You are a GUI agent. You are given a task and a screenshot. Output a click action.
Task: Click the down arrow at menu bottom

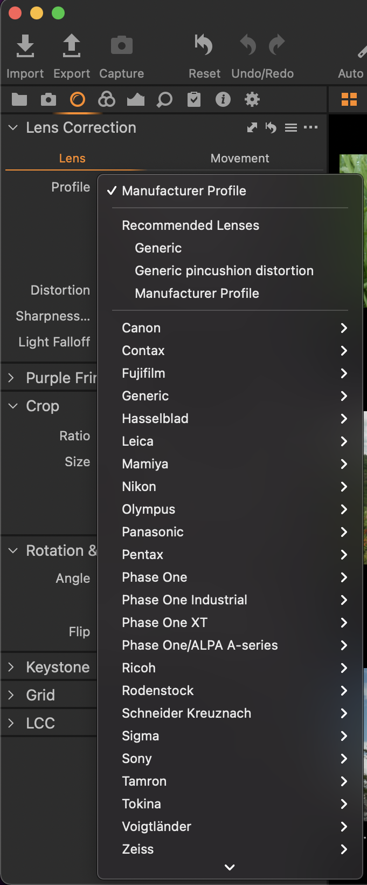tap(230, 867)
